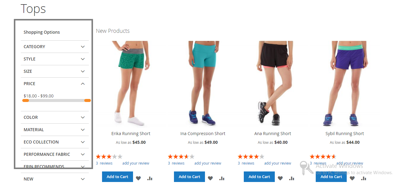Image resolution: width=400 pixels, height=185 pixels.
Task: Expand the ECO COLLECTION filter
Action: 55,142
